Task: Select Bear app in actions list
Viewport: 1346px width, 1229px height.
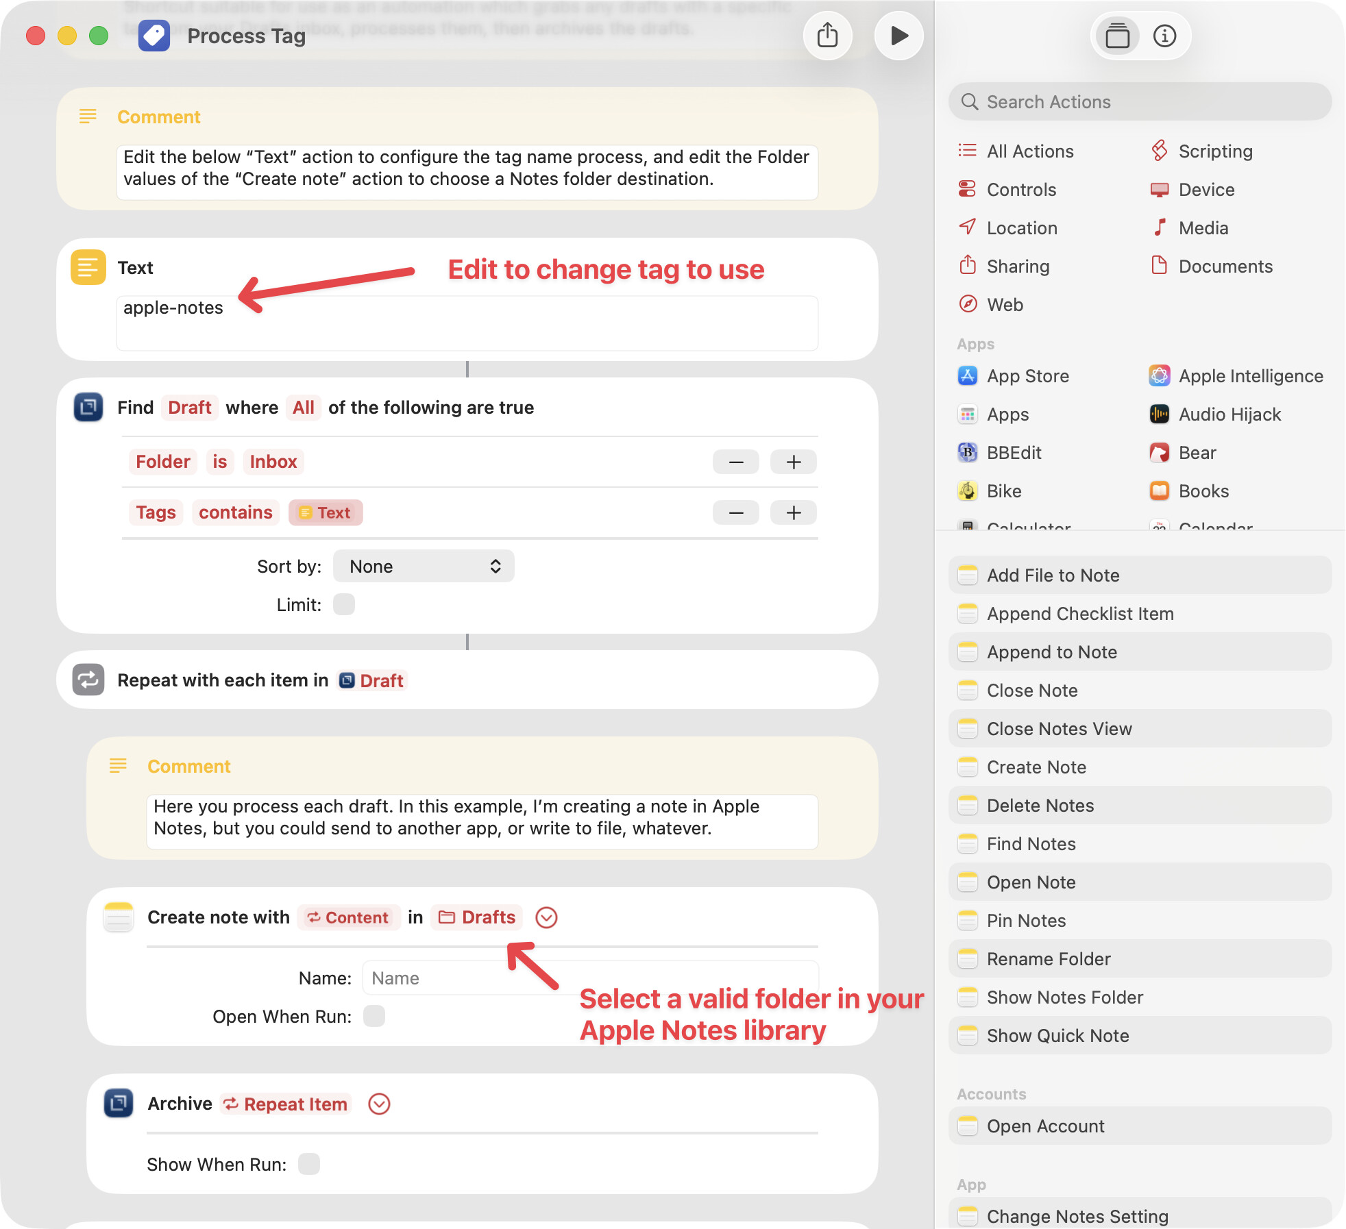Action: (1197, 453)
